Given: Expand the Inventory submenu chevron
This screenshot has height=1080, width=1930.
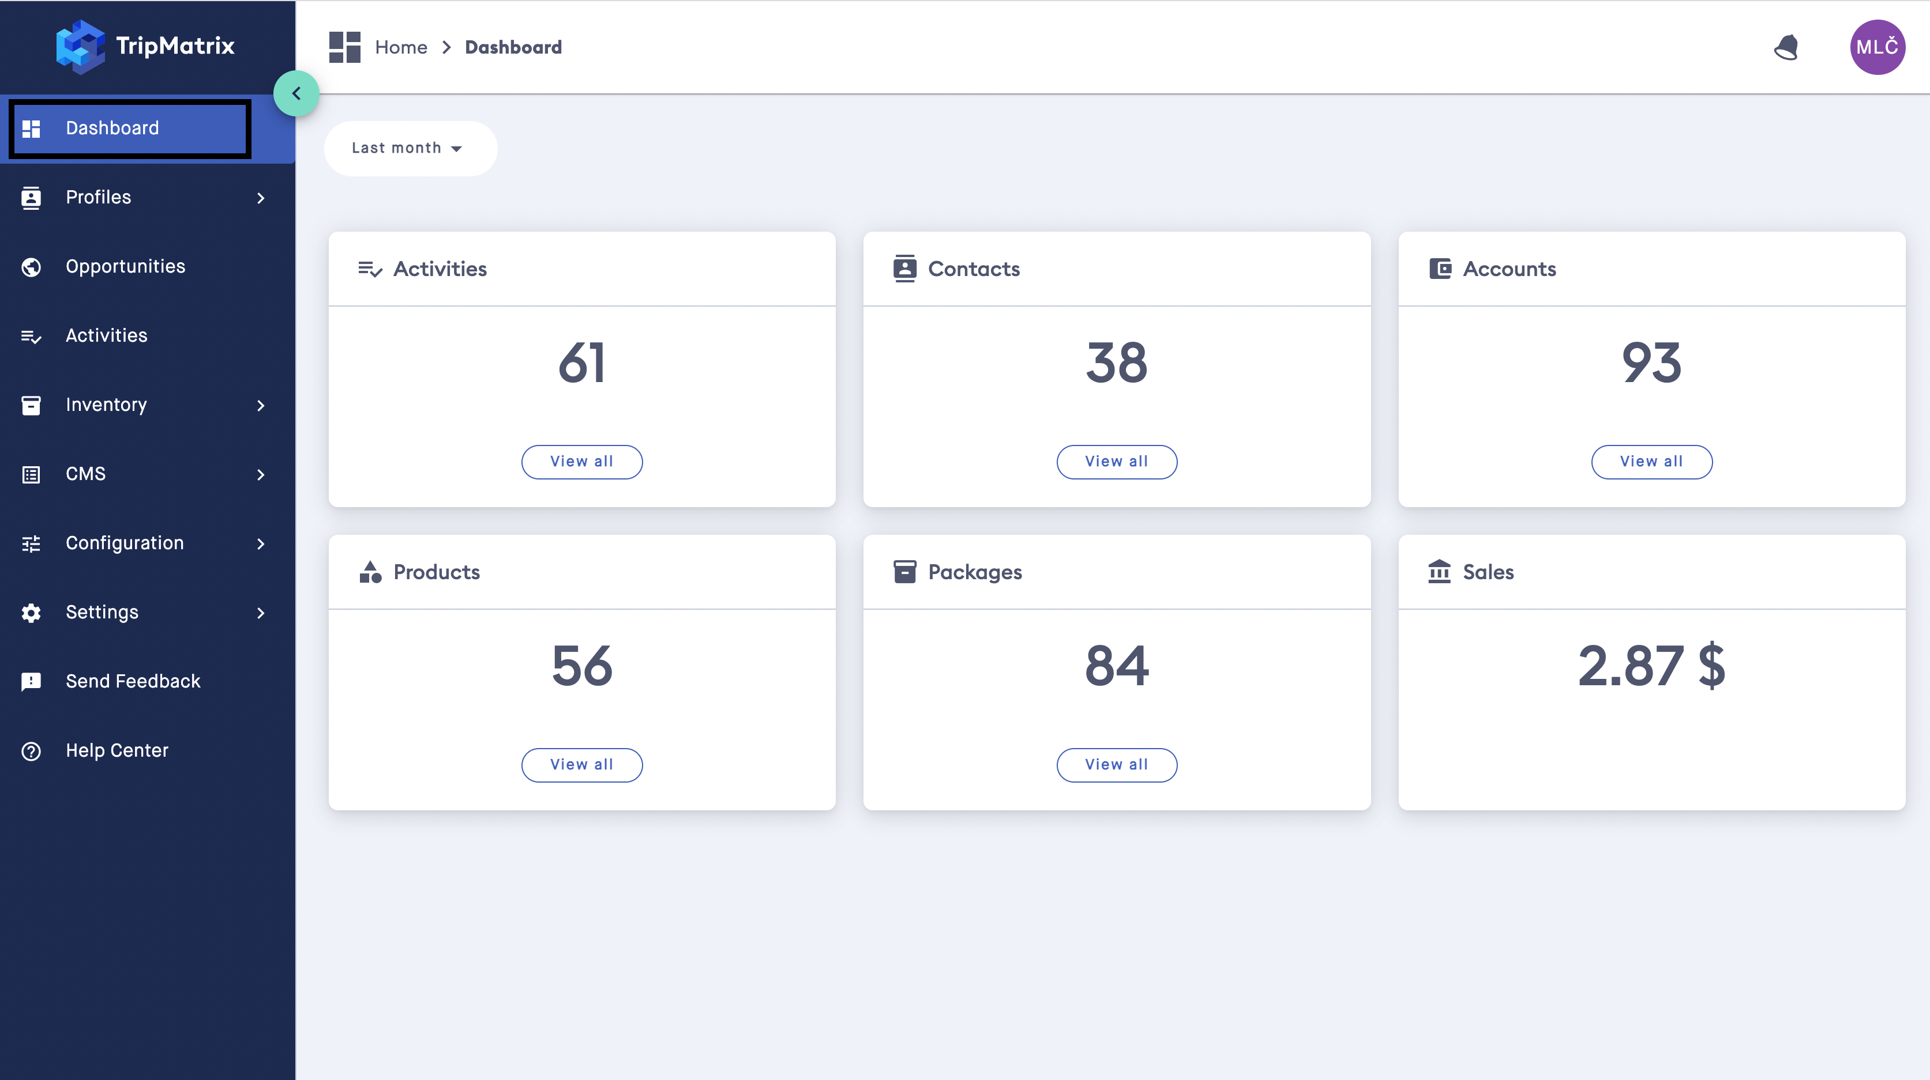Looking at the screenshot, I should coord(261,404).
